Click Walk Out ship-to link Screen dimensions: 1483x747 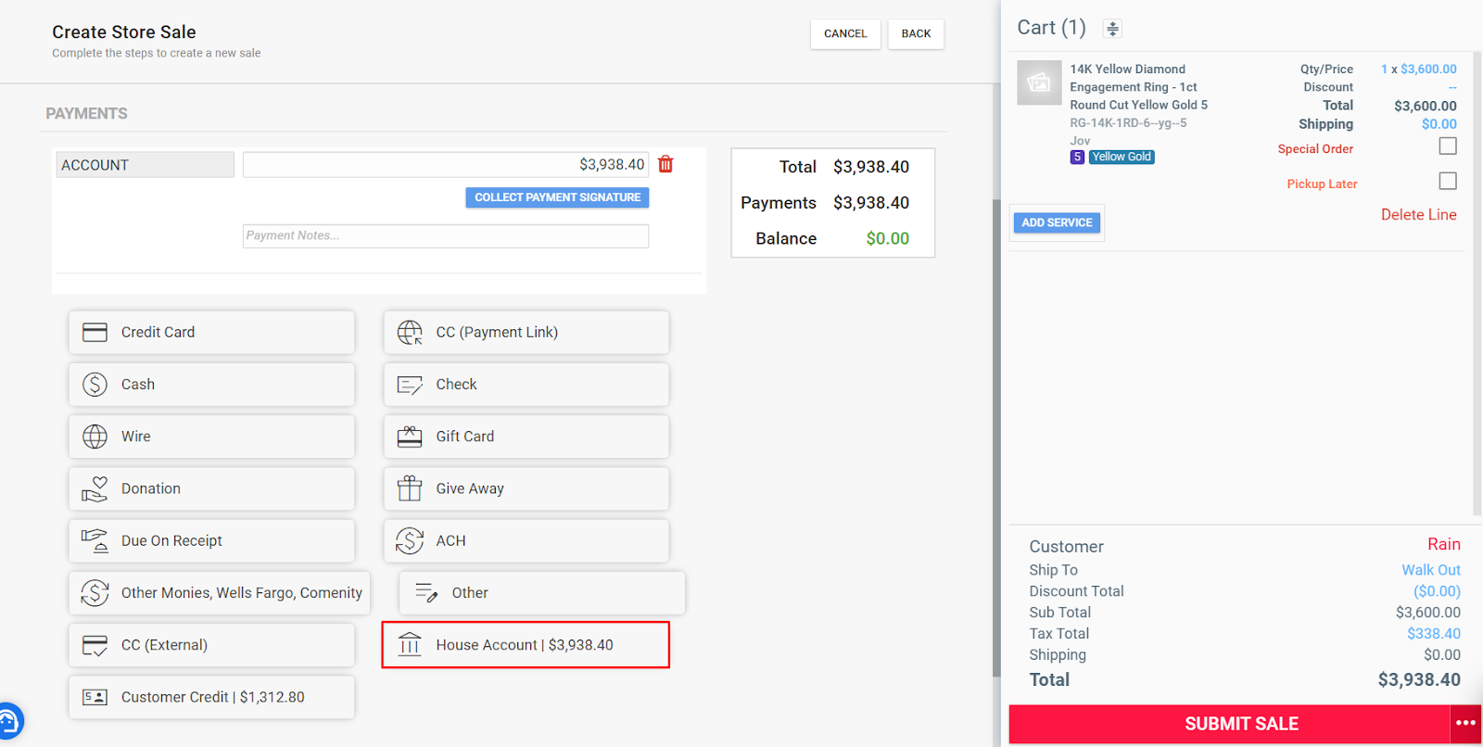1430,570
